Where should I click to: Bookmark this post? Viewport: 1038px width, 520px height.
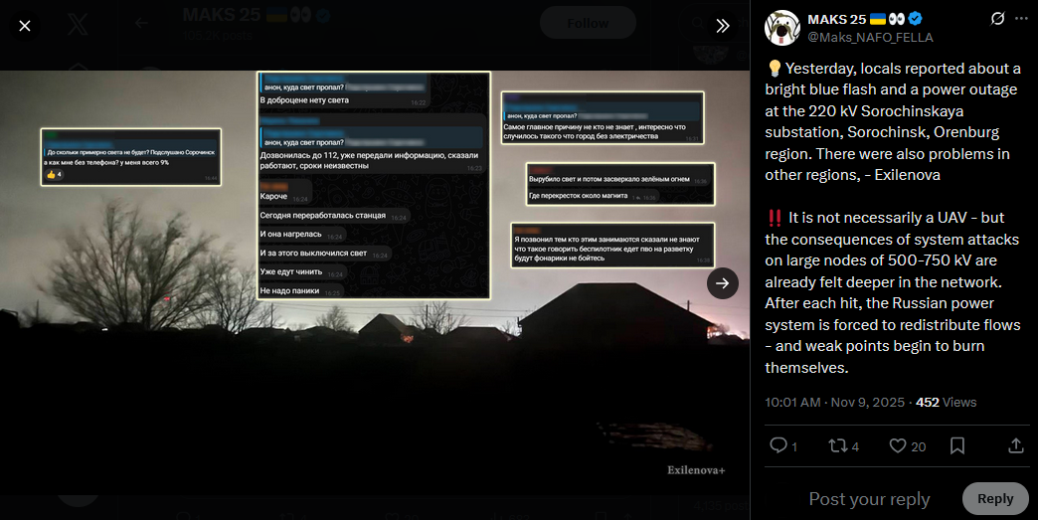tap(957, 445)
